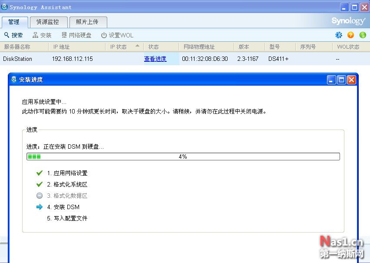
Task: Sort by the 版本 column header
Action: (249, 47)
